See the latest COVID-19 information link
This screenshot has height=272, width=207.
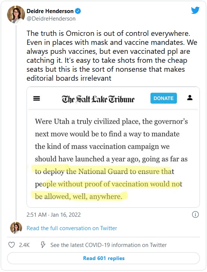[108, 245]
